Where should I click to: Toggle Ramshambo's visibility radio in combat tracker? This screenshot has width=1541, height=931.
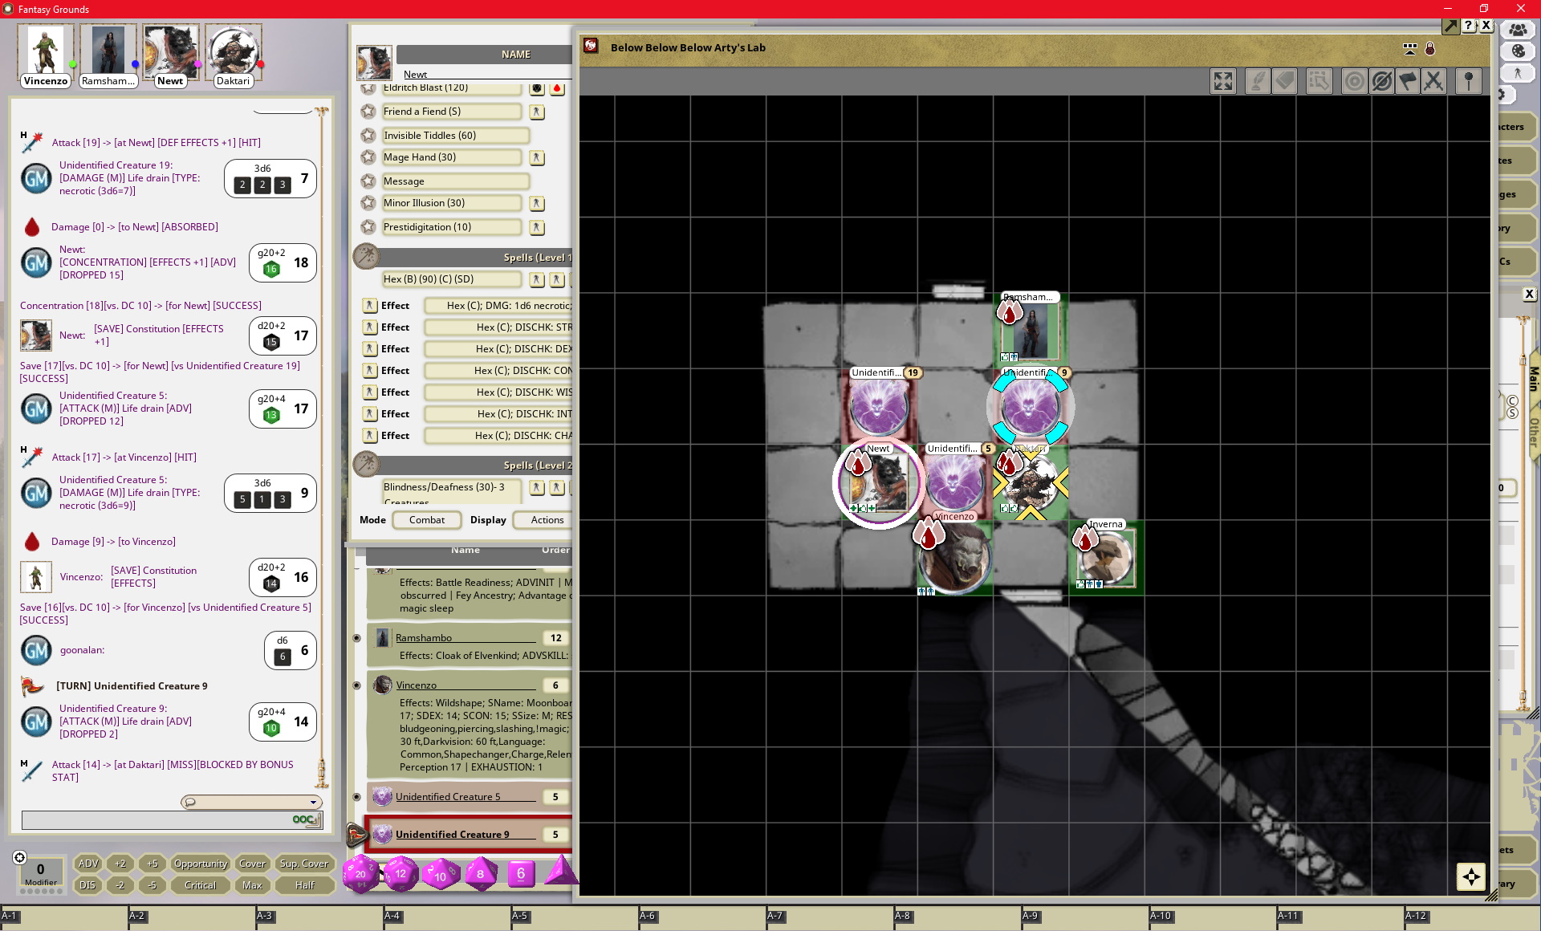coord(356,638)
